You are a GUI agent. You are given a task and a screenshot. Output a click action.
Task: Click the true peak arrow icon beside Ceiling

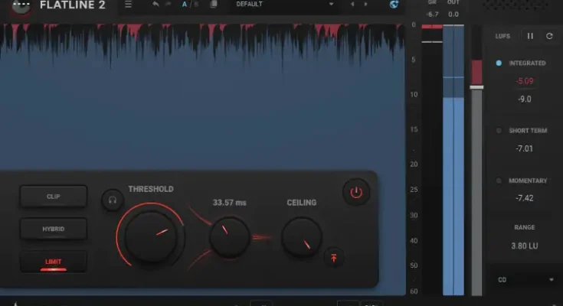click(x=333, y=258)
